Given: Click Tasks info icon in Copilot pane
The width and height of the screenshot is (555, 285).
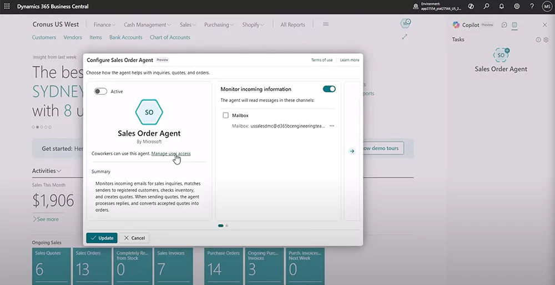Looking at the screenshot, I should pyautogui.click(x=538, y=40).
